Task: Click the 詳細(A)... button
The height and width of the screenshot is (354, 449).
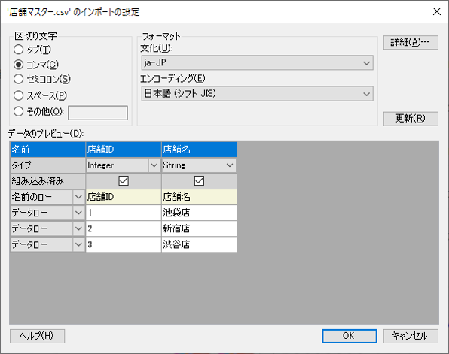Action: click(411, 42)
